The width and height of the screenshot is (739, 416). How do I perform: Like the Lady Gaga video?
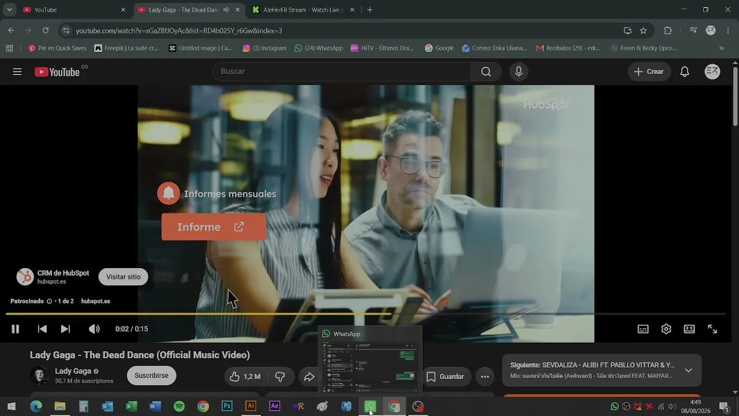tap(245, 377)
